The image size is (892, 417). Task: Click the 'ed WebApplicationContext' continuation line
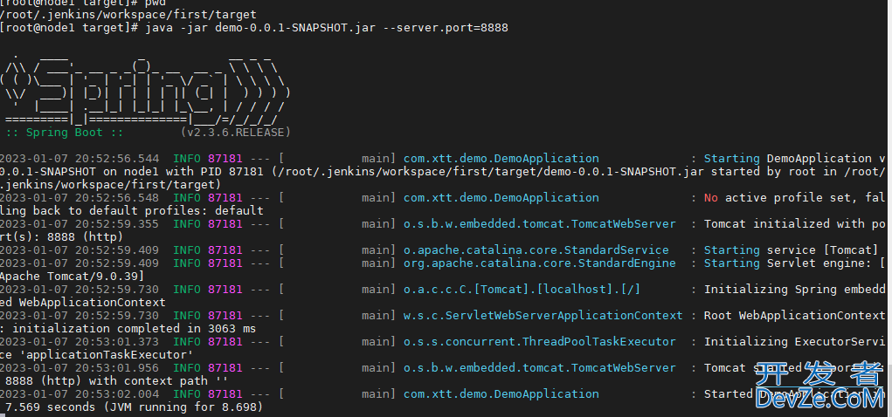point(83,302)
